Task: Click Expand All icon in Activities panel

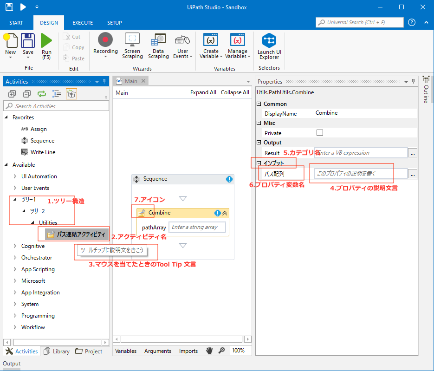Action: pyautogui.click(x=12, y=94)
